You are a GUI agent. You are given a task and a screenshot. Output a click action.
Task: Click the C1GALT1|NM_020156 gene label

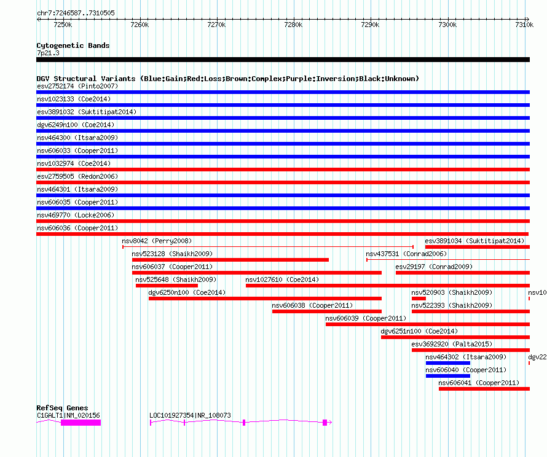click(68, 415)
